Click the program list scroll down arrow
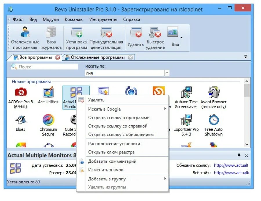This screenshot has width=261, height=201. pos(247,144)
